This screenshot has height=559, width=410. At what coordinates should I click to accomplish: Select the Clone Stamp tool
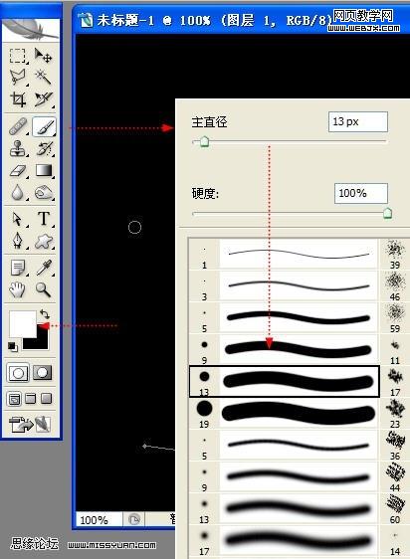pyautogui.click(x=18, y=148)
